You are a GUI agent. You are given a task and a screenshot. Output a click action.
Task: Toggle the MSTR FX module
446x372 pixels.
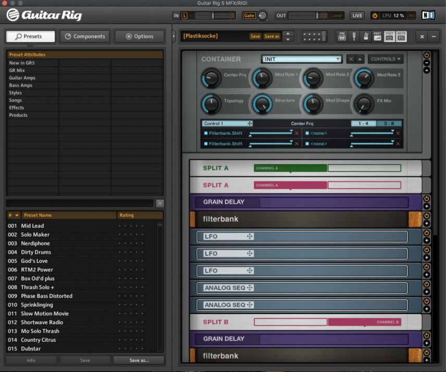click(x=401, y=36)
